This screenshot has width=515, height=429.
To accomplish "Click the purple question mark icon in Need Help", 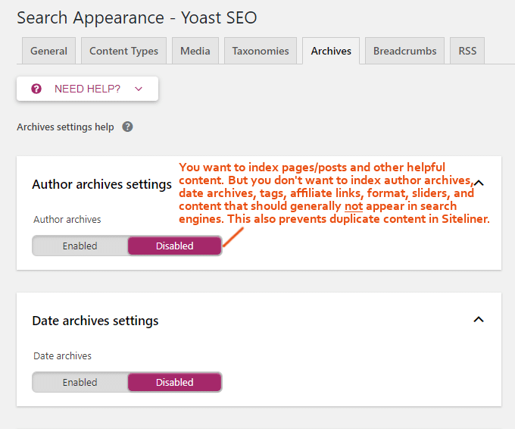I will tap(36, 89).
